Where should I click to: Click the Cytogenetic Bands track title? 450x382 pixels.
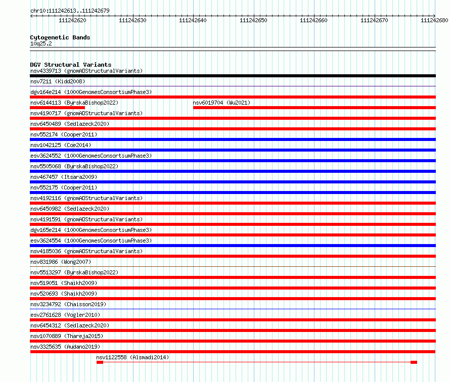tap(60, 37)
